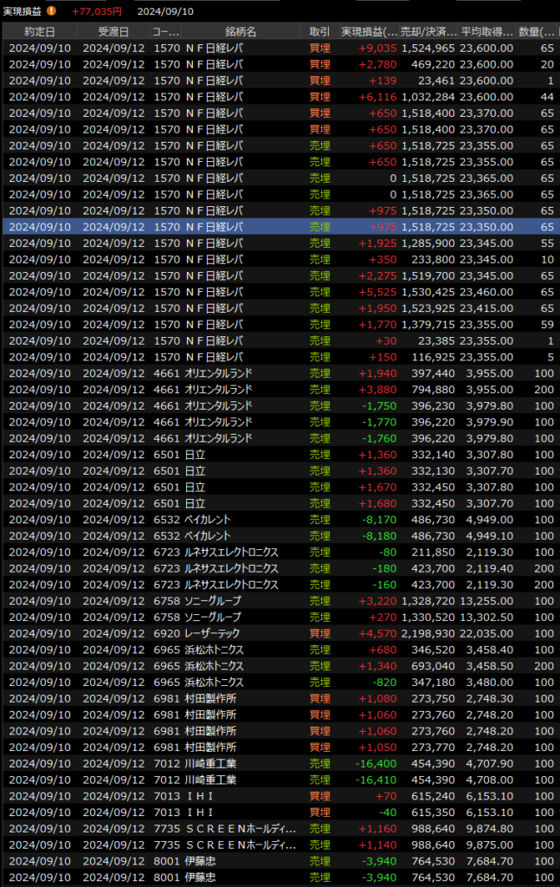The height and width of the screenshot is (887, 560).
Task: Click the コー... code column header
Action: [165, 31]
